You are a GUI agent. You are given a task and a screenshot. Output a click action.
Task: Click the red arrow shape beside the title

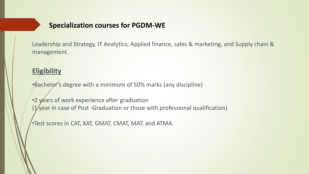coord(20,24)
